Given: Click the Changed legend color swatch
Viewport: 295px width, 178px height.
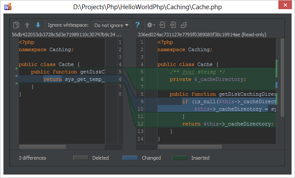Looking at the screenshot, I should click(130, 158).
